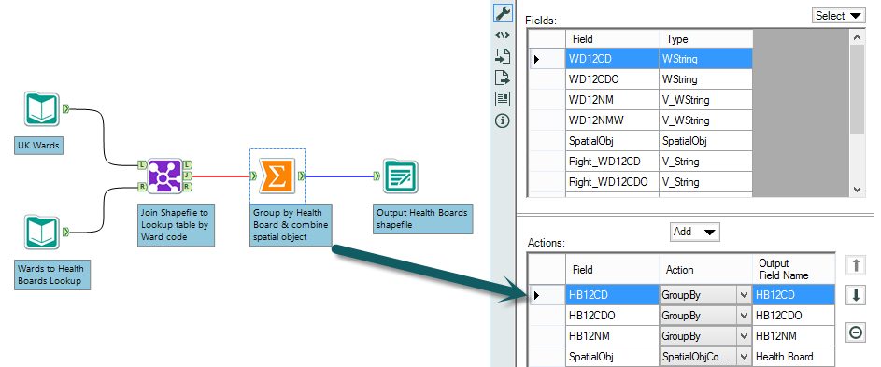Image resolution: width=881 pixels, height=367 pixels.
Task: Select HB12NM in Actions field column
Action: point(612,336)
